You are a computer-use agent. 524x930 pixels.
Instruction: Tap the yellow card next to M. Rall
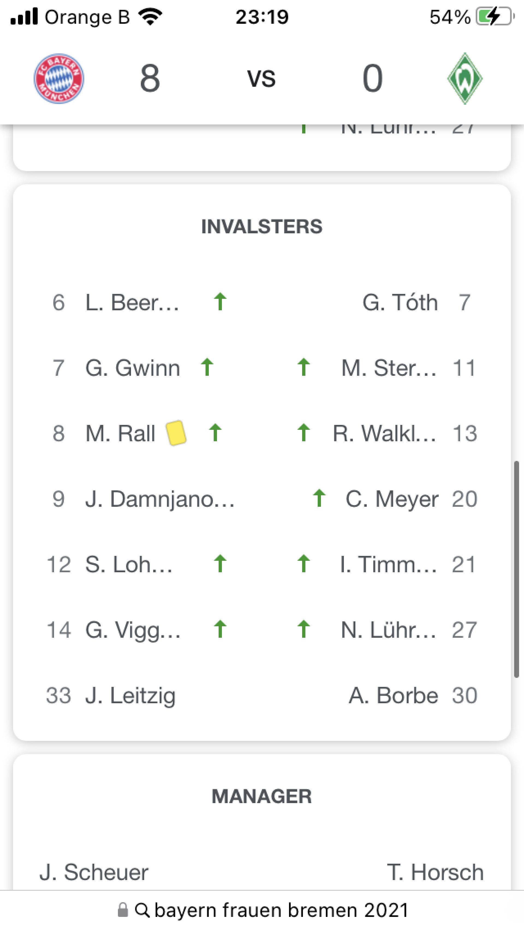(x=176, y=433)
